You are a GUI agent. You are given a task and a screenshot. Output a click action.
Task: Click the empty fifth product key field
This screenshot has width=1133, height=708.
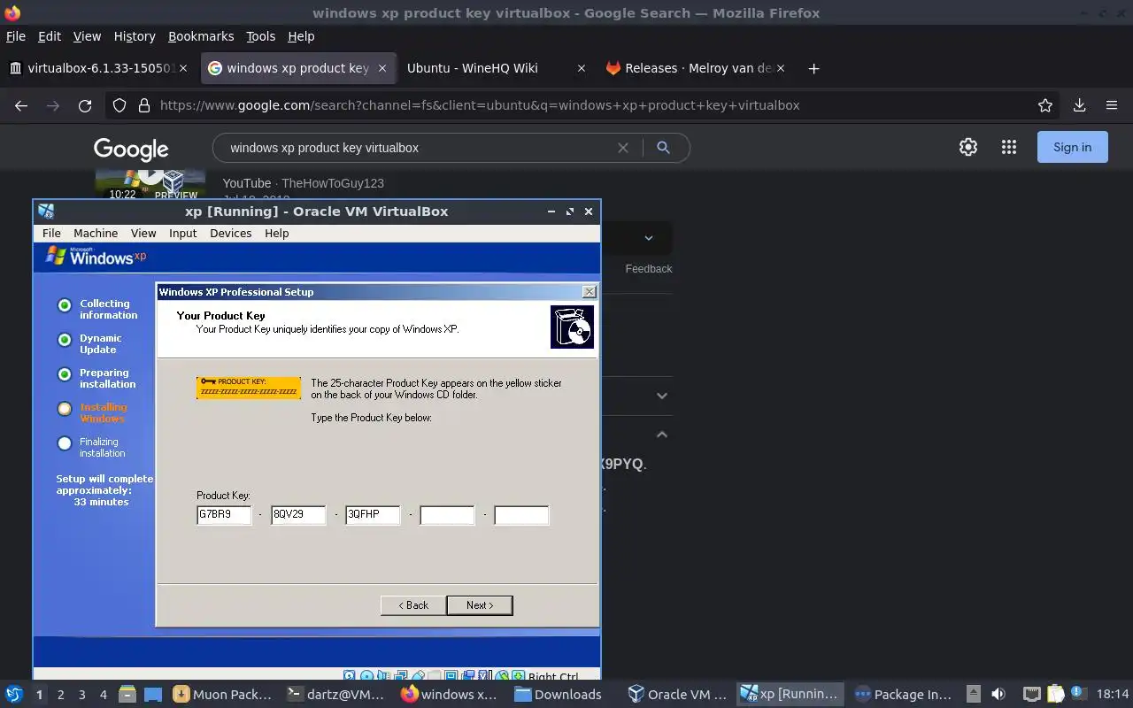(x=521, y=515)
